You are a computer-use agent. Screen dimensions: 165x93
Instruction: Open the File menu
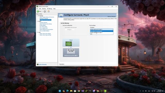(x=37, y=9)
